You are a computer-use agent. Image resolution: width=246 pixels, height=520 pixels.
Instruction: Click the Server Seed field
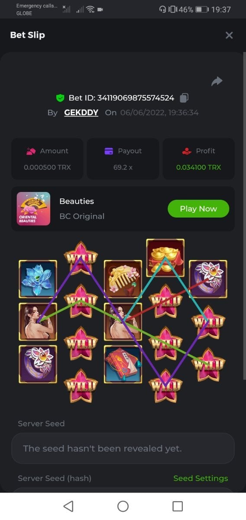point(123,448)
